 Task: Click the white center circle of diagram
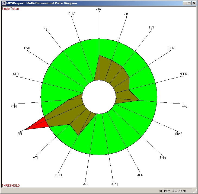point(99,97)
